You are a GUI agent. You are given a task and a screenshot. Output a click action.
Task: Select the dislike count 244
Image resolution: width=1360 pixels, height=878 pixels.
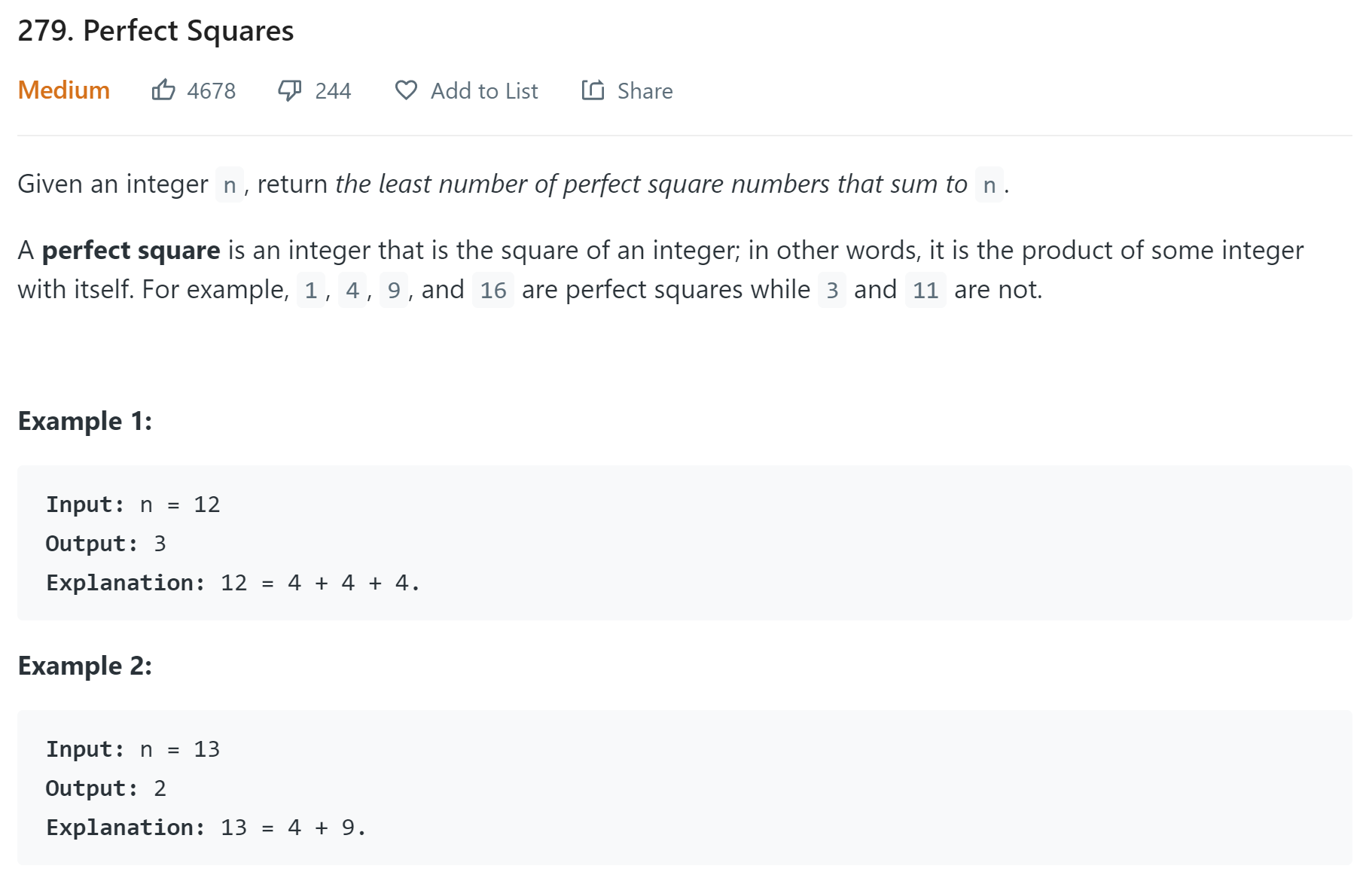click(333, 91)
